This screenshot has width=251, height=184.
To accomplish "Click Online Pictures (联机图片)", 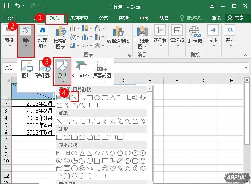I will coord(44,69).
